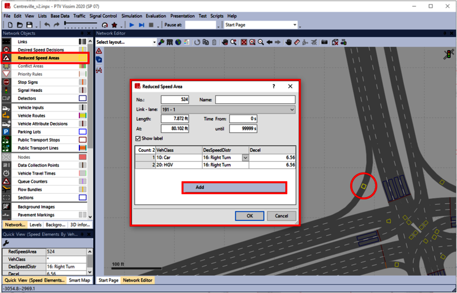Viewport: 457px width, 293px height.
Task: Click the Signal Heads traffic light icon
Action: pyautogui.click(x=6, y=90)
